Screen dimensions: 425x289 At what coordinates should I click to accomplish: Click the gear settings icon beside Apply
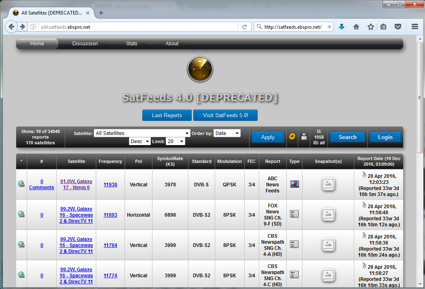292,137
